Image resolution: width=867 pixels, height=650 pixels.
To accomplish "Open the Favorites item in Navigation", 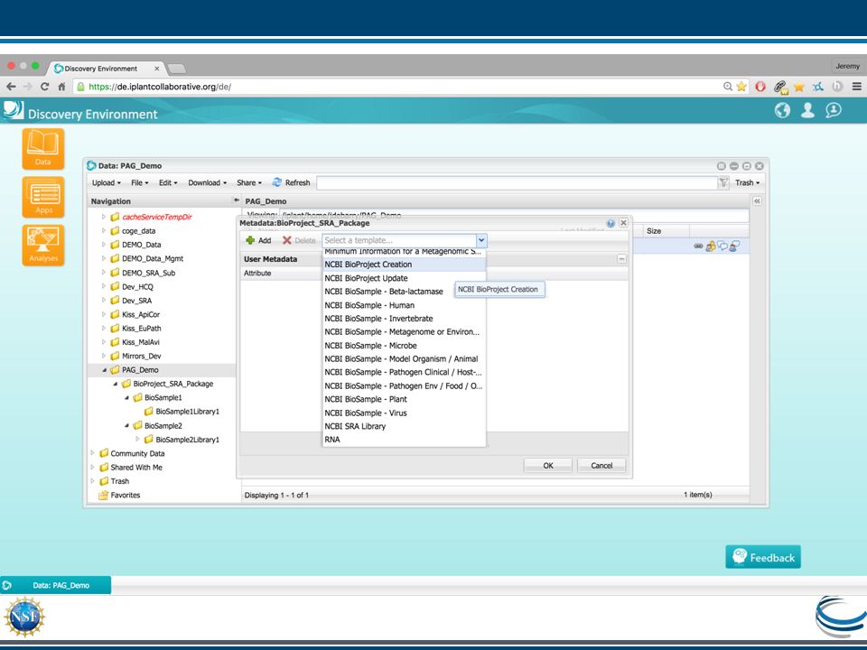I will [125, 495].
